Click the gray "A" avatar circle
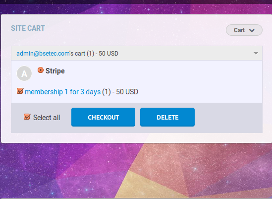Image resolution: width=272 pixels, height=199 pixels. tap(24, 73)
